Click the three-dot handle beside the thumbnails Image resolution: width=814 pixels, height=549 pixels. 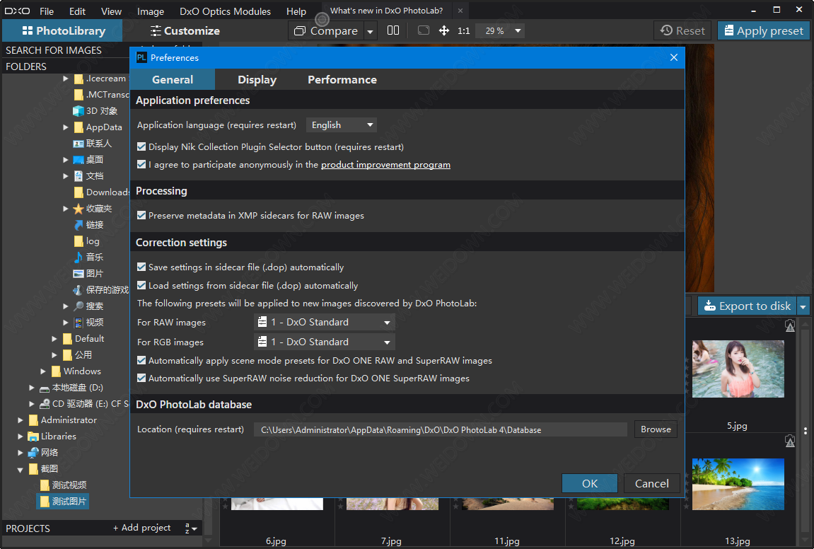click(806, 431)
